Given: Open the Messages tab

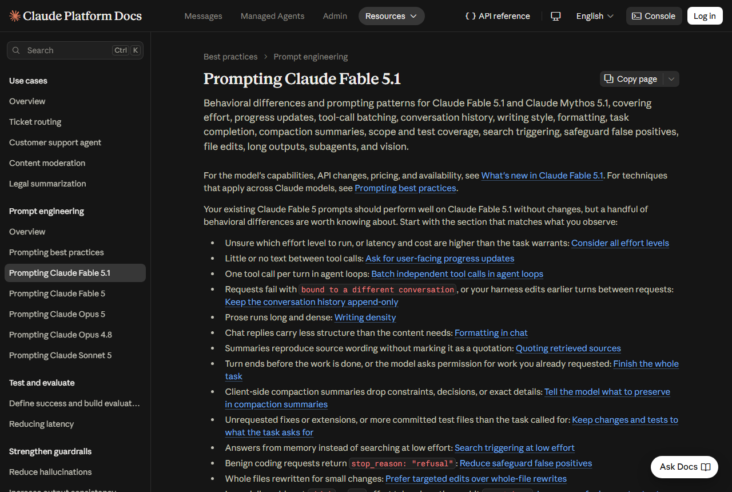Looking at the screenshot, I should [203, 16].
